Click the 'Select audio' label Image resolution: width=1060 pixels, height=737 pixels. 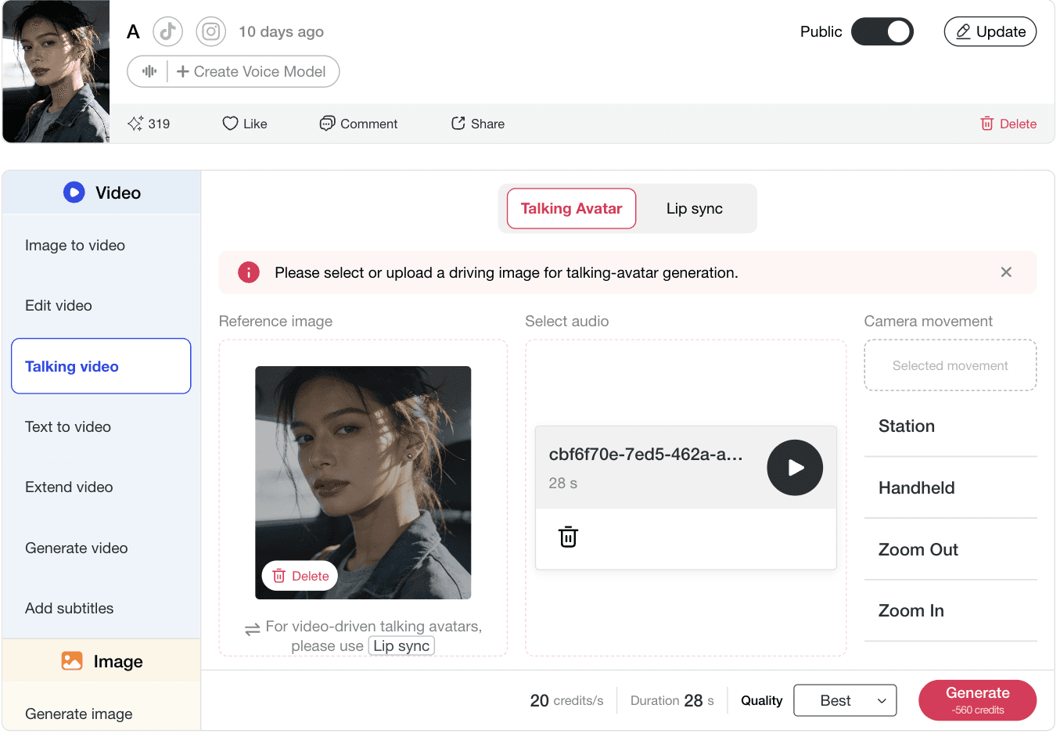pos(566,322)
